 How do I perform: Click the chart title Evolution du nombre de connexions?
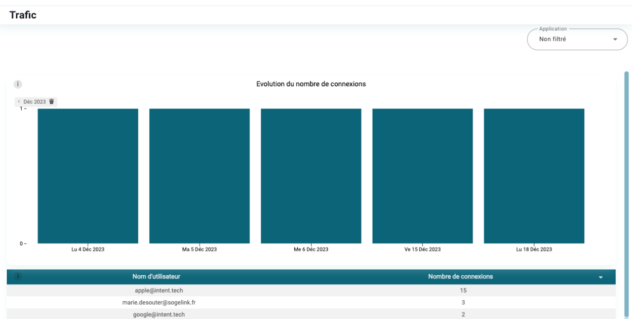pyautogui.click(x=311, y=84)
